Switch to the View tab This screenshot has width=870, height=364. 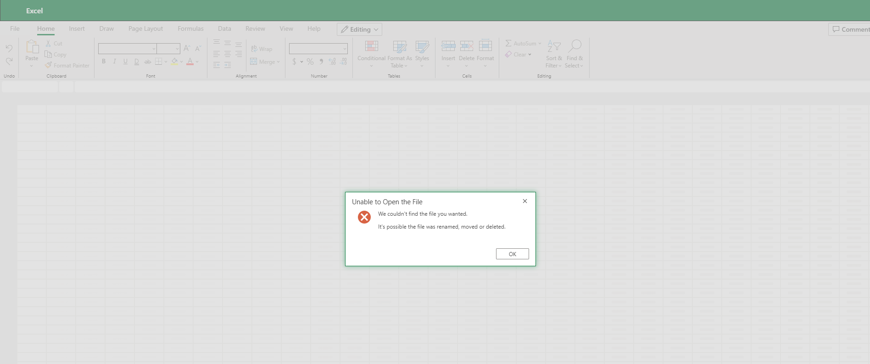[286, 28]
